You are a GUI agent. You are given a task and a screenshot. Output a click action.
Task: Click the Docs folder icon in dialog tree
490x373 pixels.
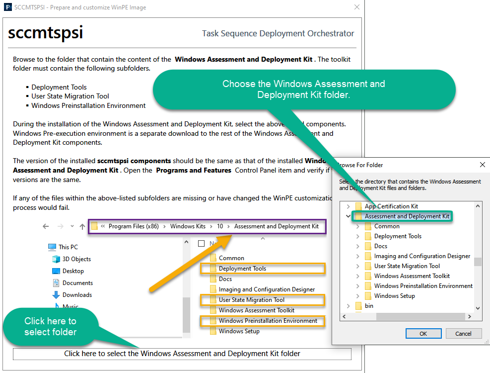(x=368, y=246)
